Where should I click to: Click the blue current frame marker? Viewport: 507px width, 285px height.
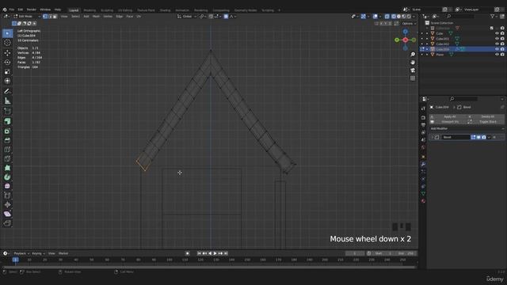tap(15, 260)
